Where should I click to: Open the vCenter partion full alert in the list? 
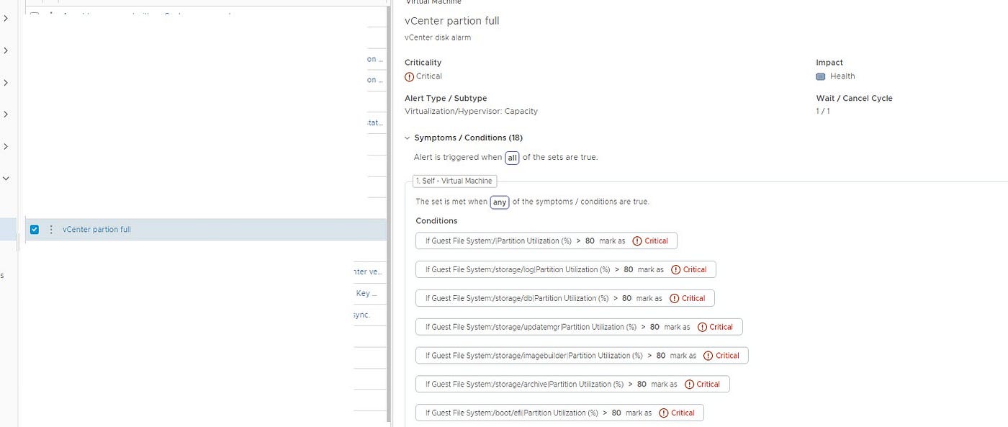[96, 230]
